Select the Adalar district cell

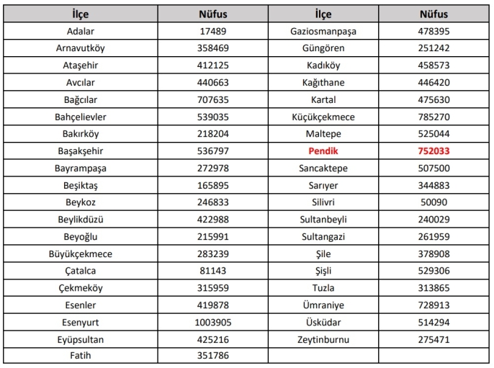81,31
